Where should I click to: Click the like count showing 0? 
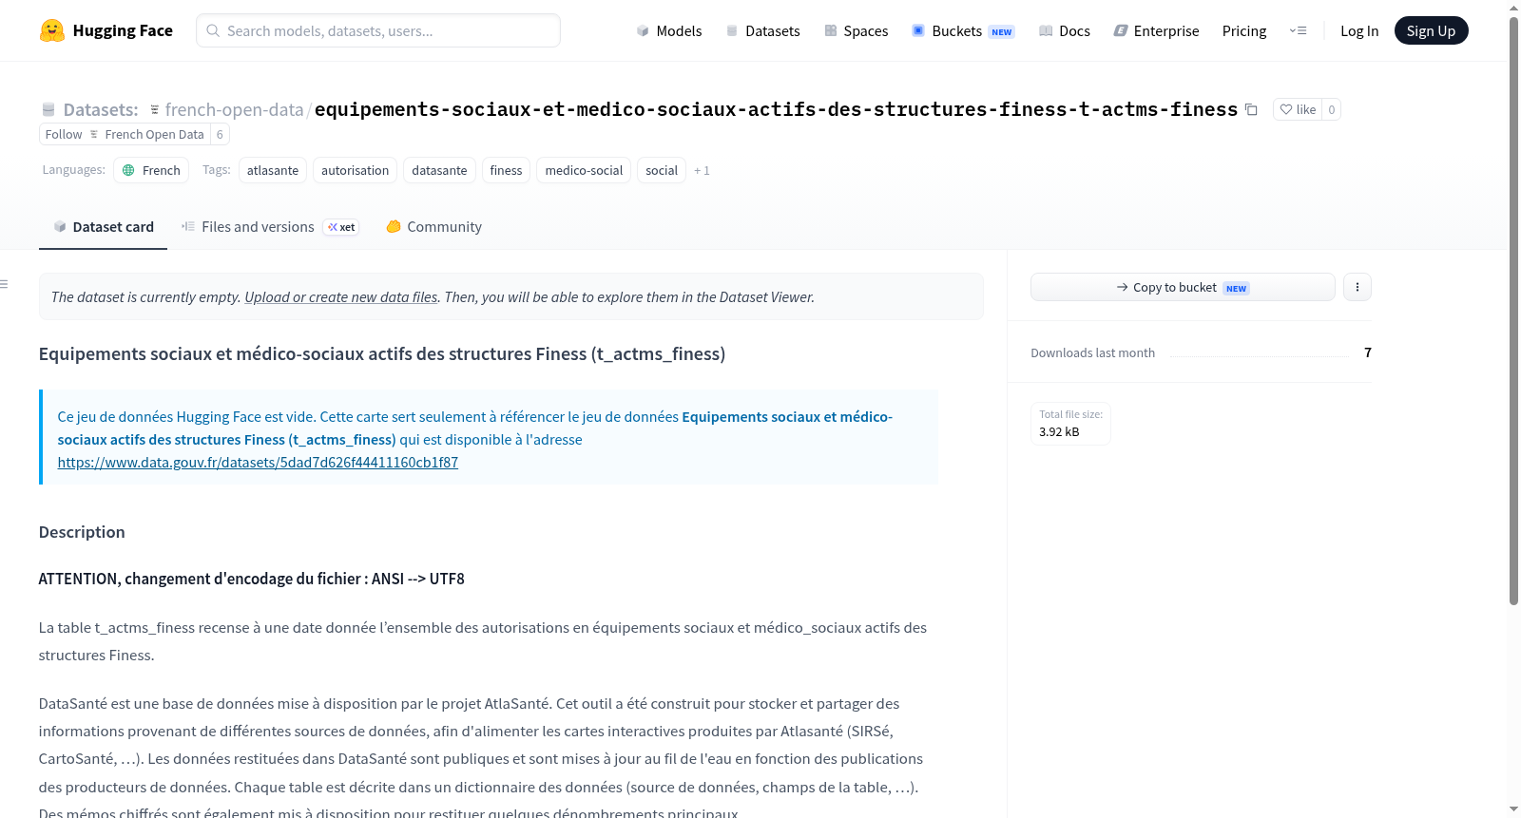1332,109
